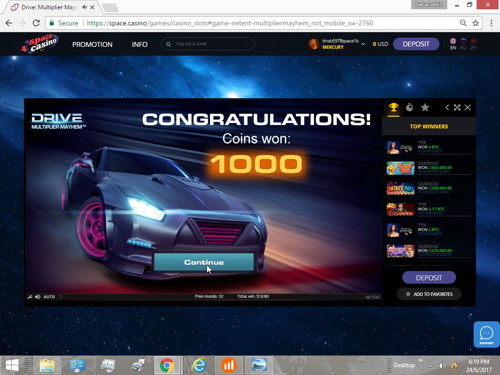Screen dimensions: 500x375
Task: Open the Info menu
Action: [x=140, y=44]
